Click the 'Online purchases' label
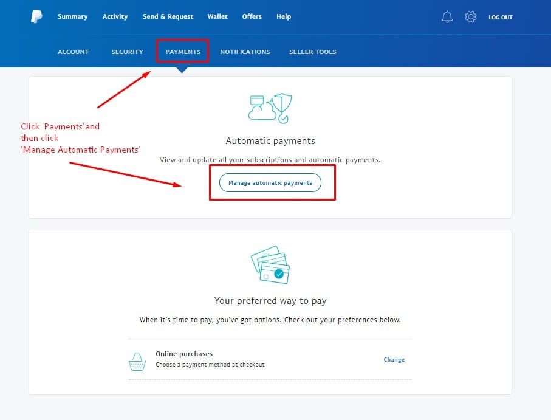The height and width of the screenshot is (420, 551). tap(184, 354)
